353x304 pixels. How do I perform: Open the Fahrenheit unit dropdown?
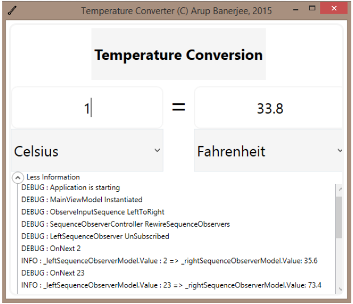[x=268, y=150]
